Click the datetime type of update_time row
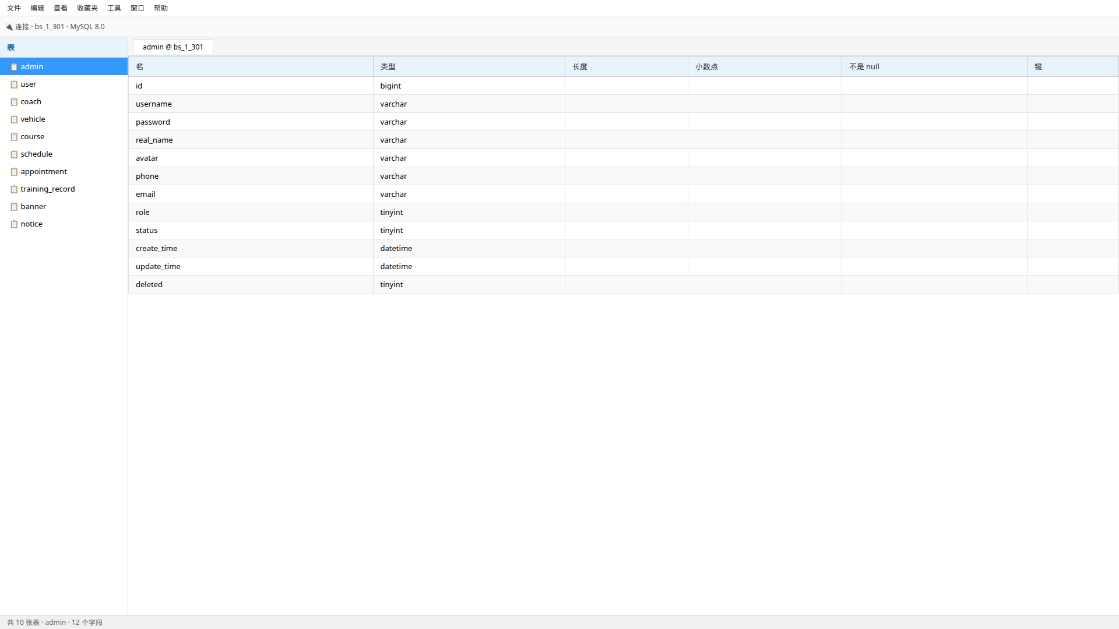 pyautogui.click(x=469, y=266)
